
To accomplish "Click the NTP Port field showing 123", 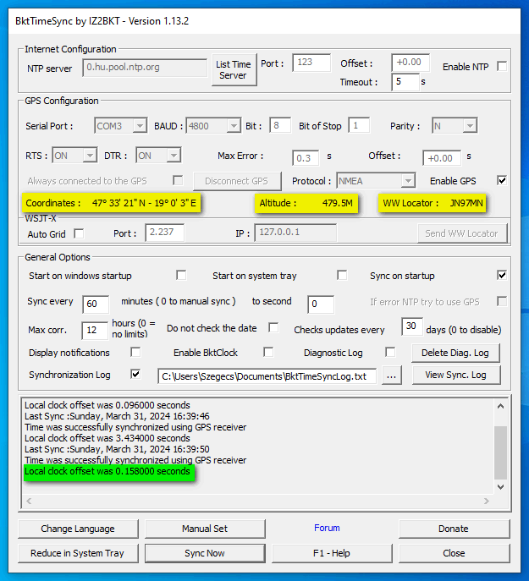I will coord(311,63).
